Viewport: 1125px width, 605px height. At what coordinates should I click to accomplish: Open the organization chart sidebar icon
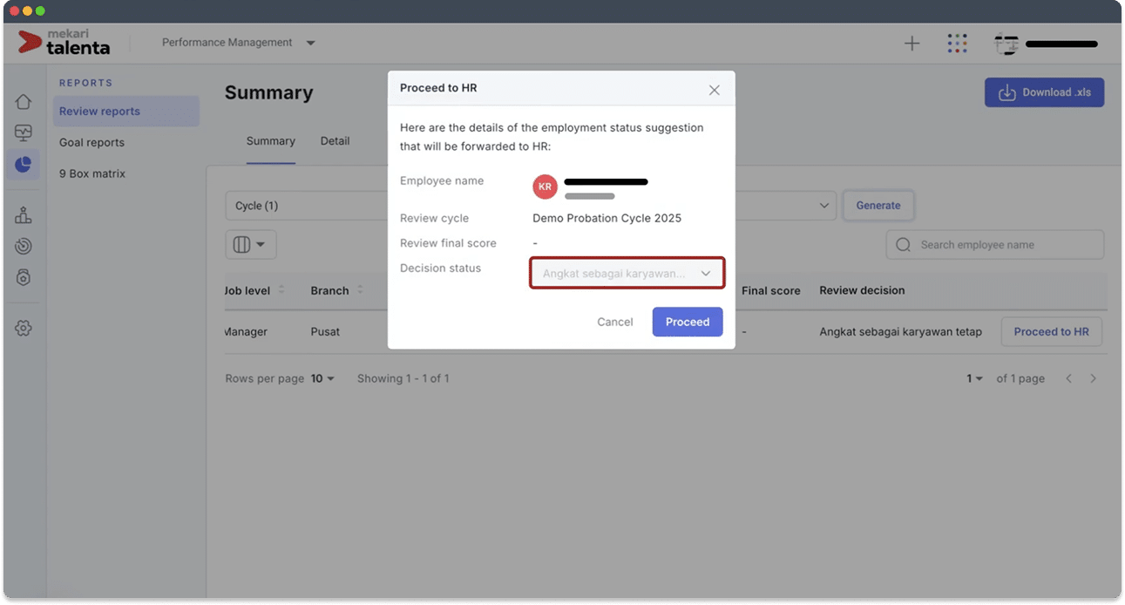click(24, 215)
